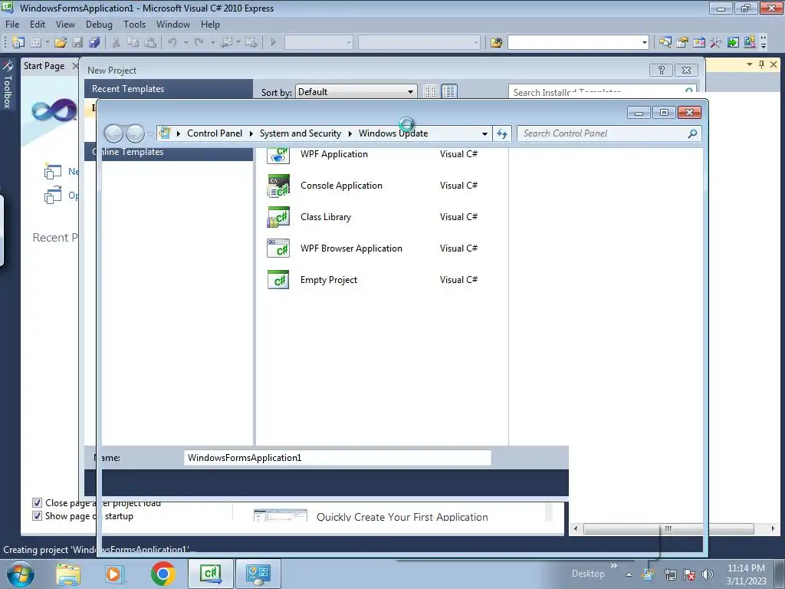Click Control Panel in the breadcrumb path
Screen dimensions: 785x589
[x=215, y=133]
